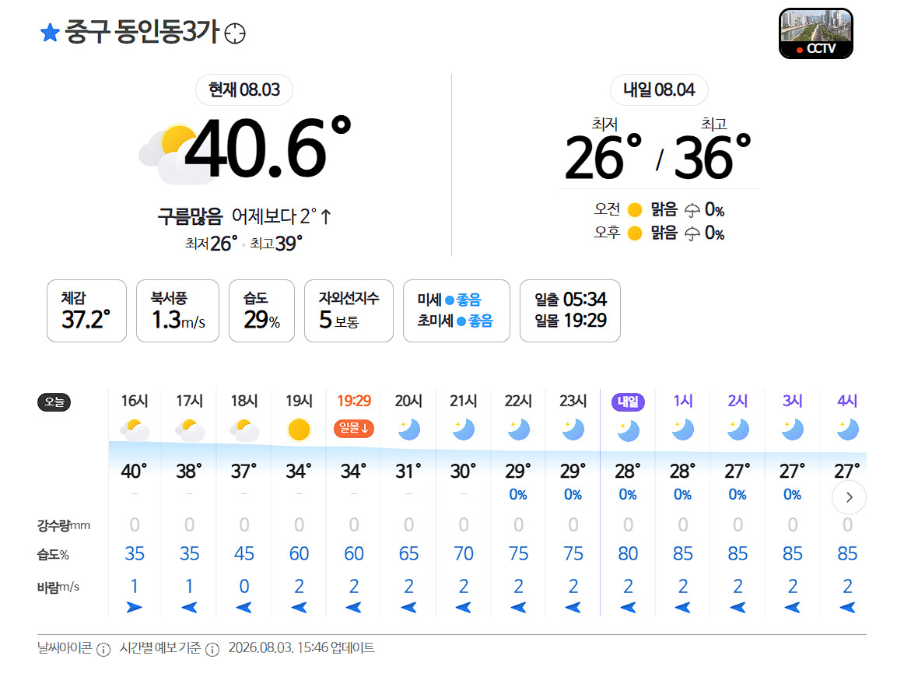Open the 미세 fine dust link
Viewport: 911px width, 677px height.
pyautogui.click(x=449, y=300)
